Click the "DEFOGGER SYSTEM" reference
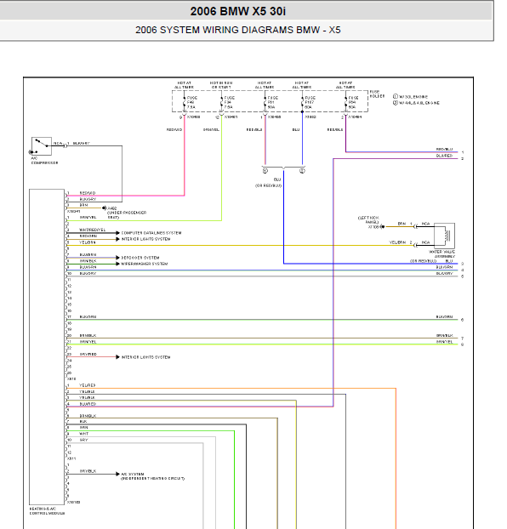 (x=140, y=258)
